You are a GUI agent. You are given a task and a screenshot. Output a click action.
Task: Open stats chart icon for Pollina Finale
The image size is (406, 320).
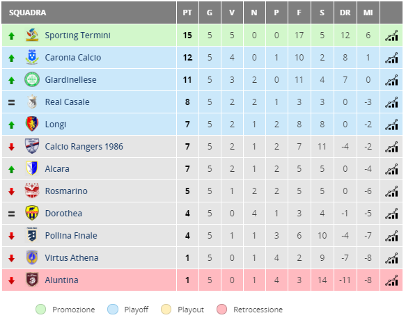coord(391,236)
